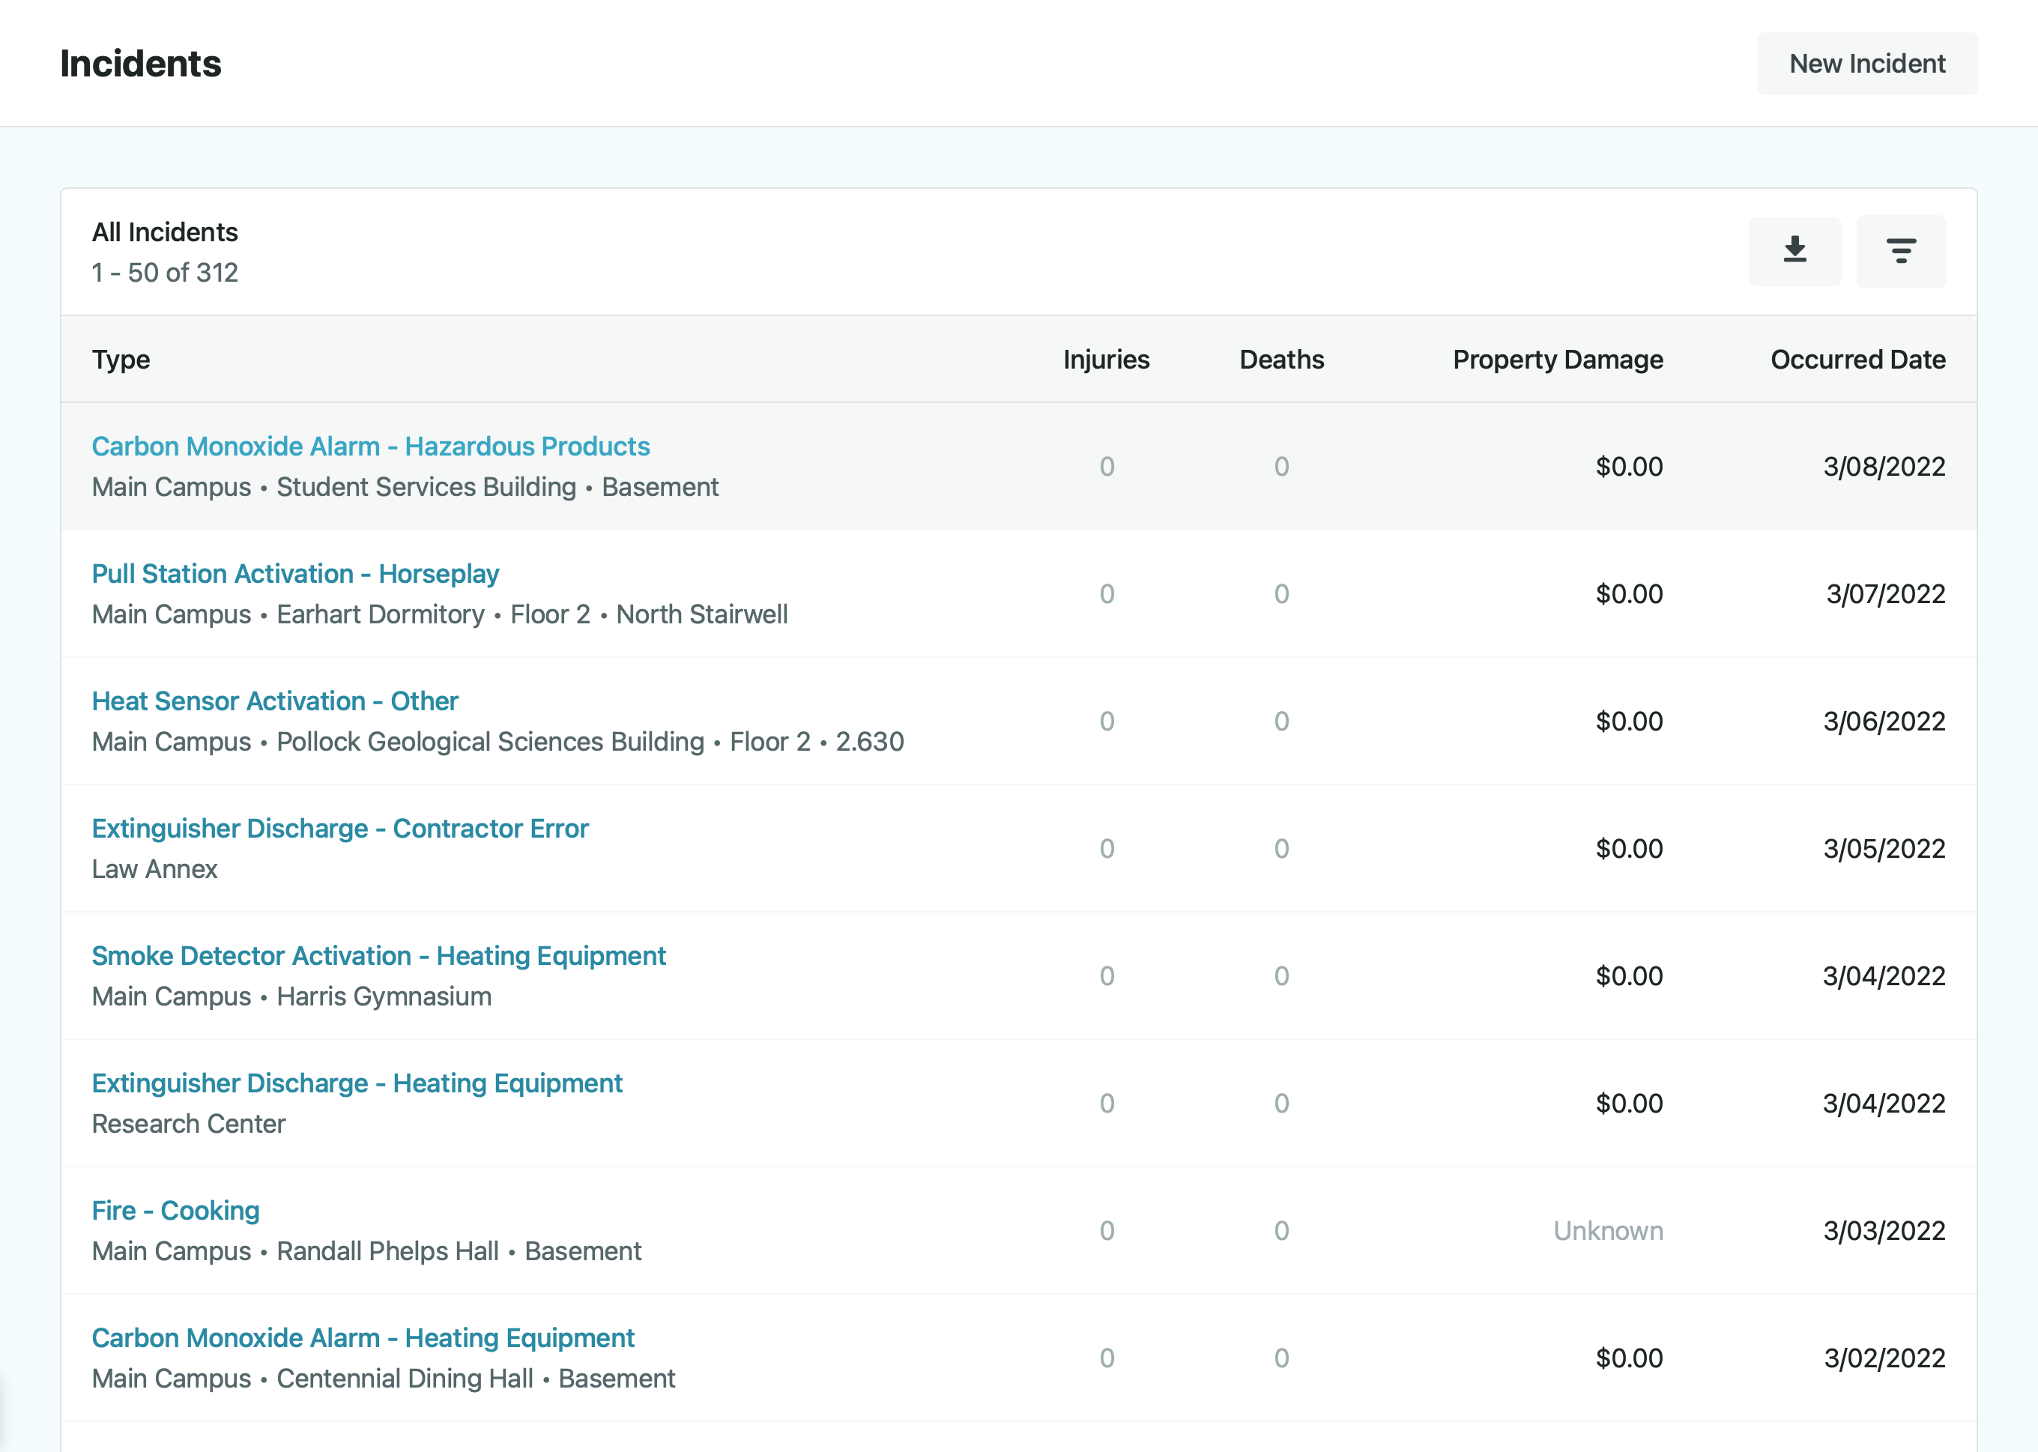Open the Pull Station Activation - Horseplay incident
This screenshot has width=2038, height=1452.
296,573
